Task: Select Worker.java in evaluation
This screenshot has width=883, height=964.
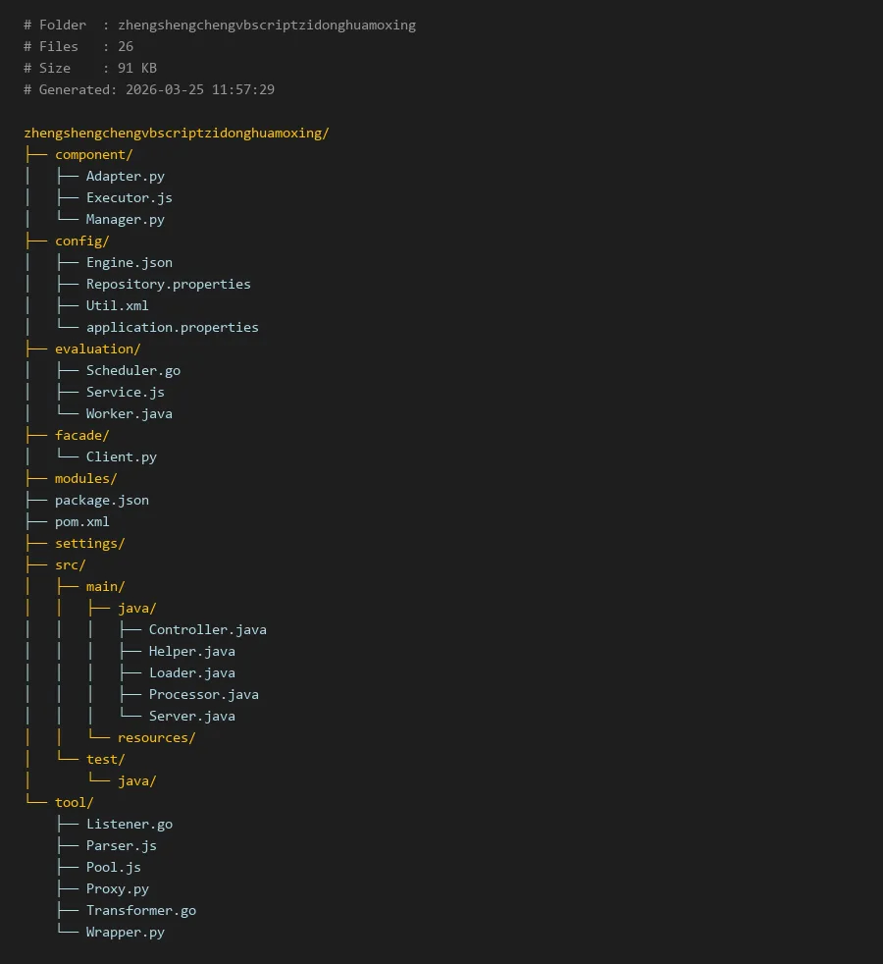Action: (x=129, y=413)
